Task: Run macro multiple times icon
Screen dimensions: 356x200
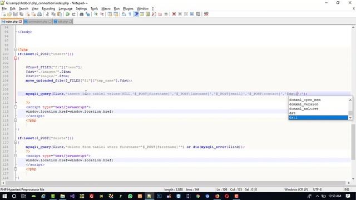Action: coord(192,14)
